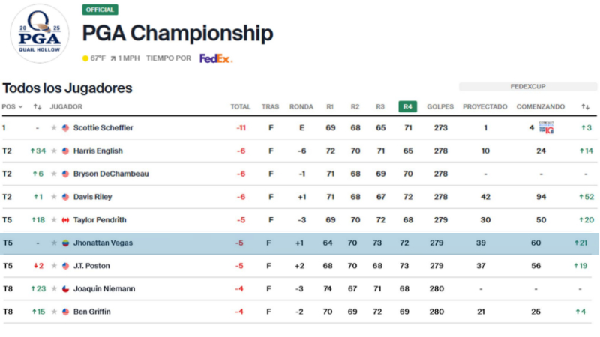Star Jhonattan Vegas as a favorite

[54, 243]
